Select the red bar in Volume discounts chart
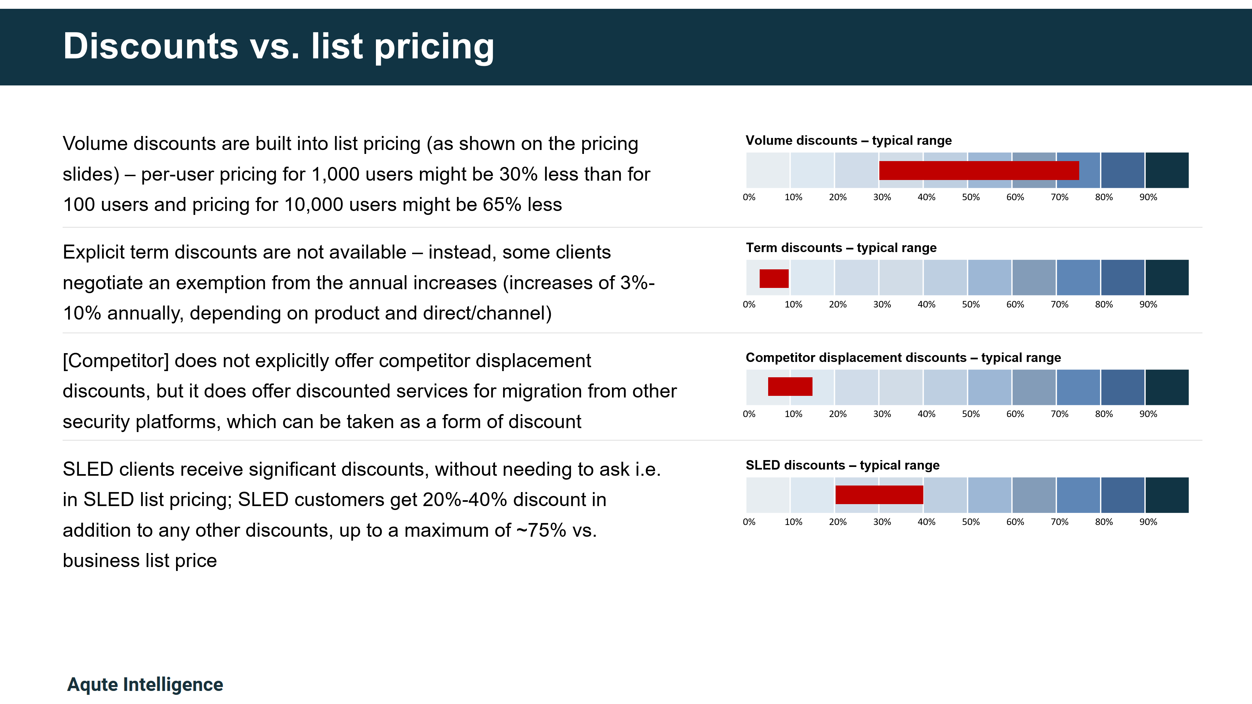Screen dimensions: 1252x704 [x=978, y=171]
